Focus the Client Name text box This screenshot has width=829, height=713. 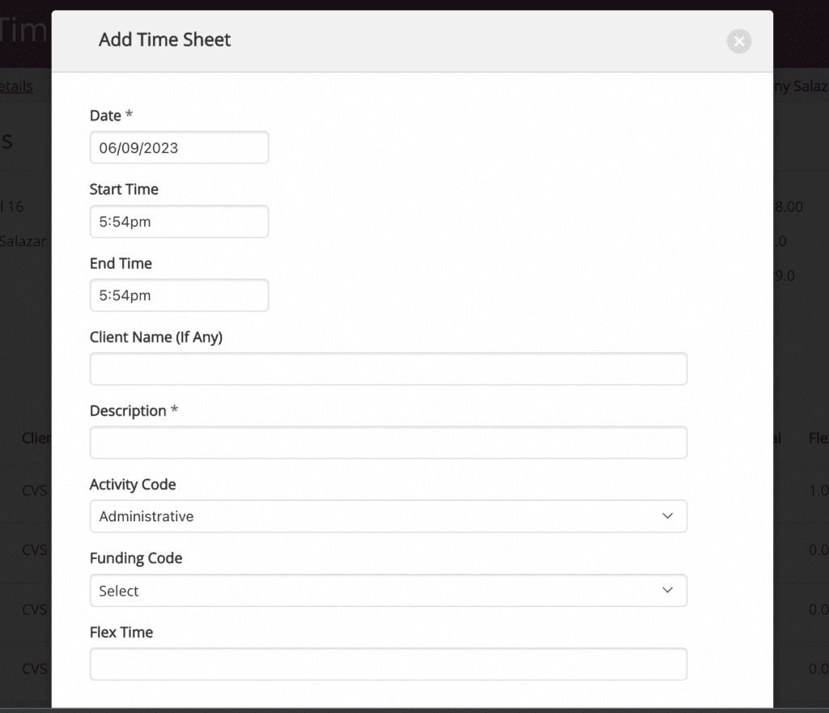tap(388, 369)
